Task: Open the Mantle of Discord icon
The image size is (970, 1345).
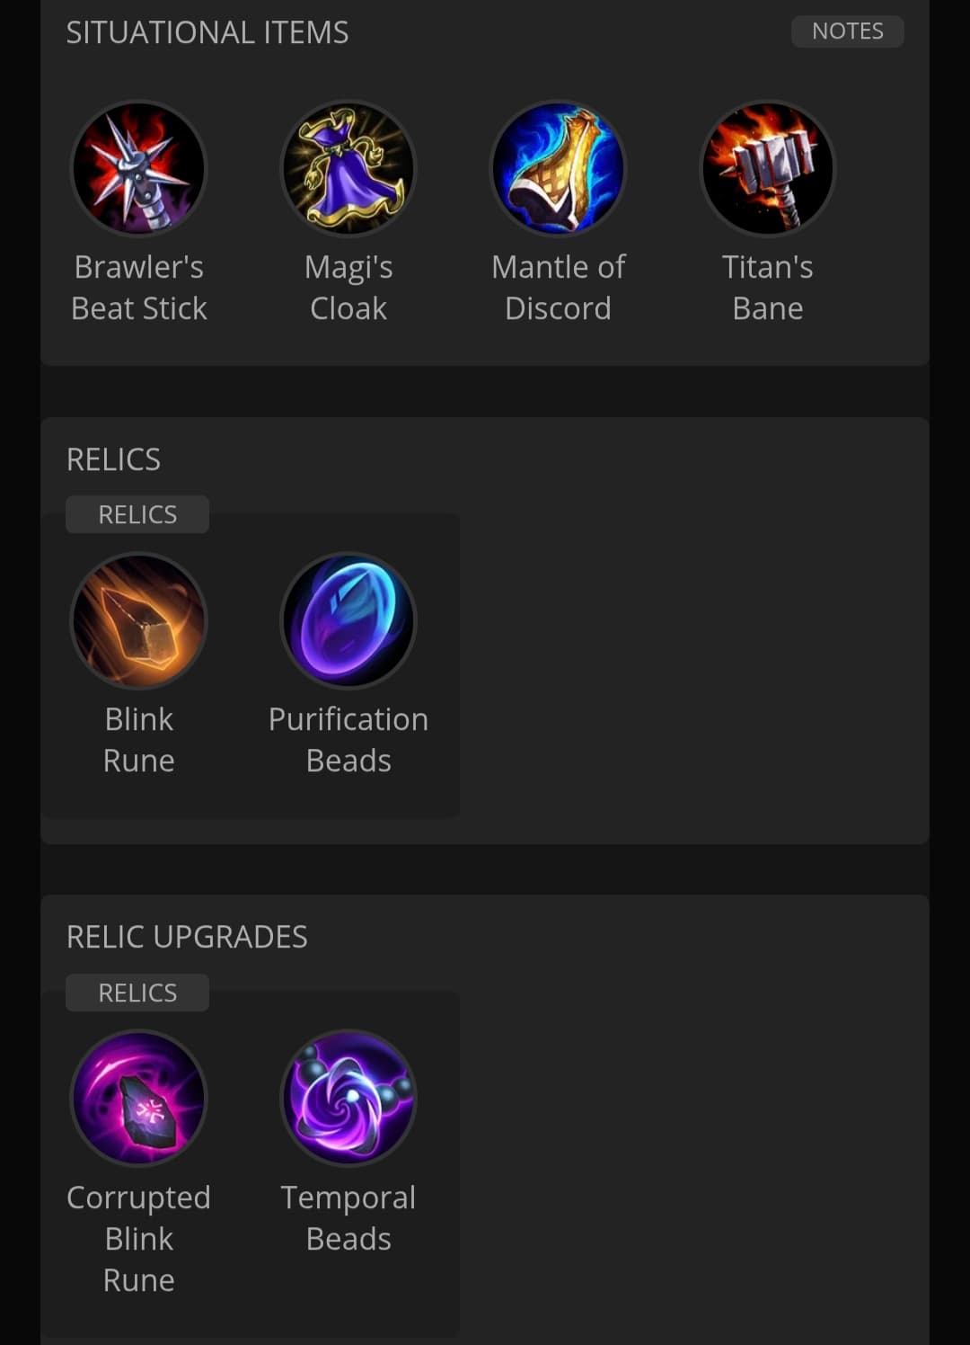Action: tap(558, 169)
